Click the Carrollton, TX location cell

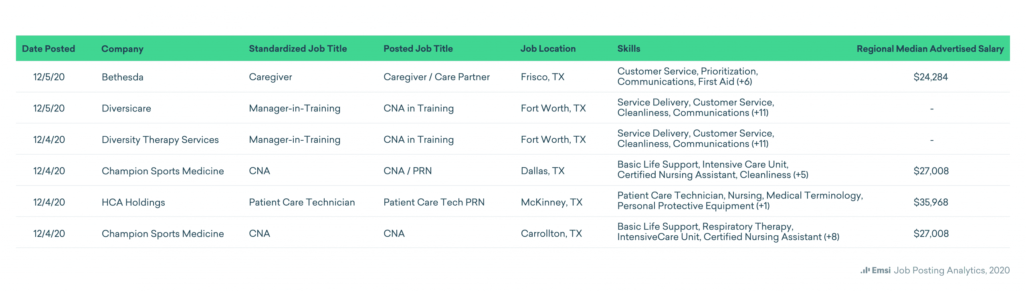pos(551,234)
